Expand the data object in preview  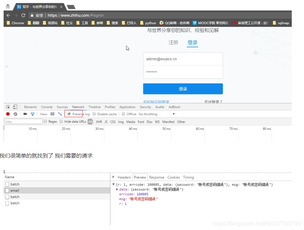(117, 189)
